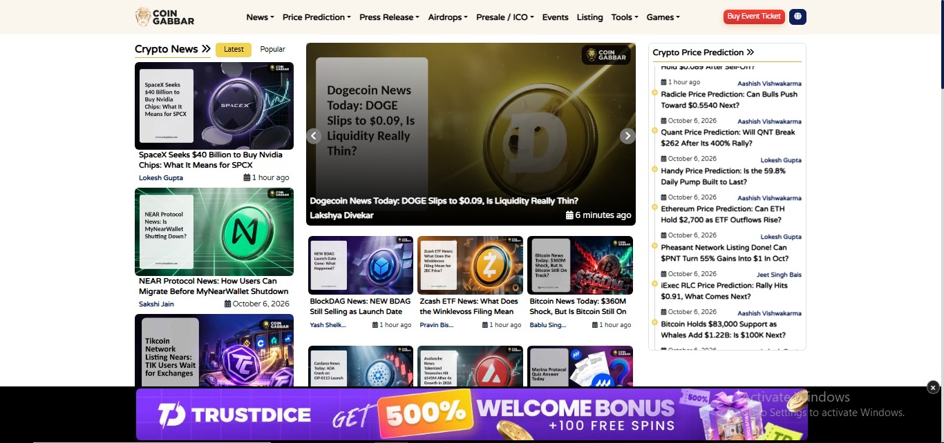Open the Coin Gabbar logo homepage

coord(164,17)
